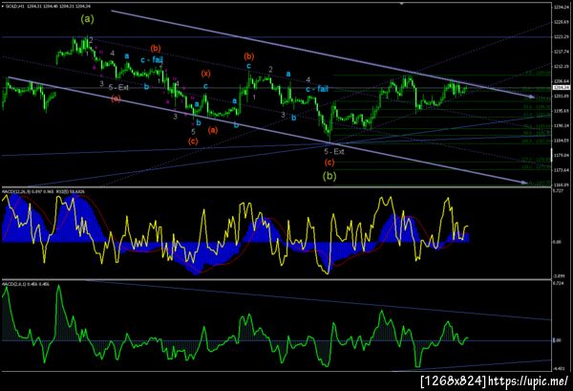Click the 1234.24 price scale value

(x=561, y=8)
